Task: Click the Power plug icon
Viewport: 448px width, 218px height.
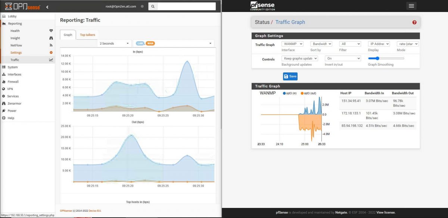Action: click(3, 110)
